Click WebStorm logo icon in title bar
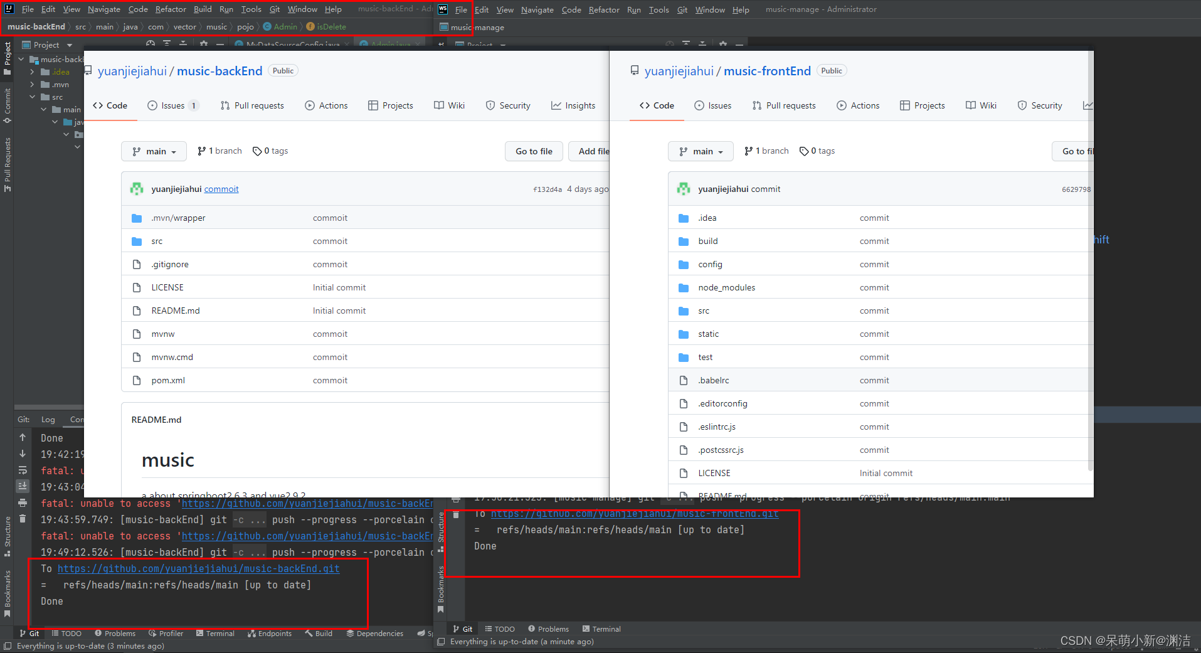The image size is (1201, 653). (443, 9)
